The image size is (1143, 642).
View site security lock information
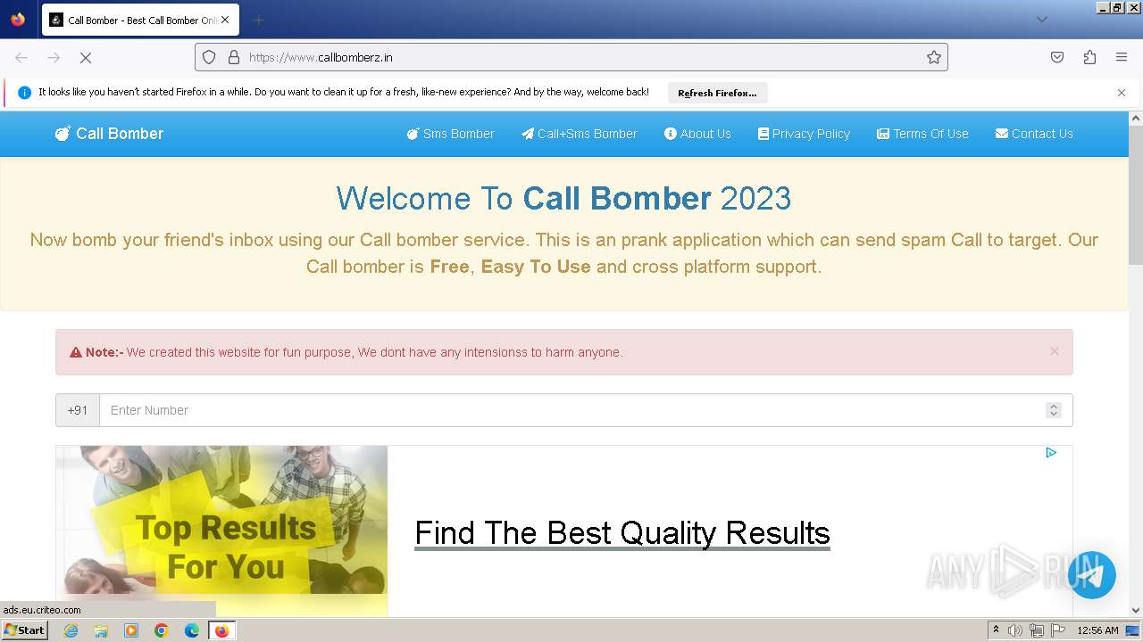[x=234, y=57]
